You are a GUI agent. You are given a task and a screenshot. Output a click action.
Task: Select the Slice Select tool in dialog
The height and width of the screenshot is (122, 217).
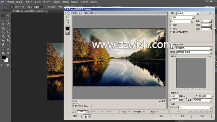(67, 17)
